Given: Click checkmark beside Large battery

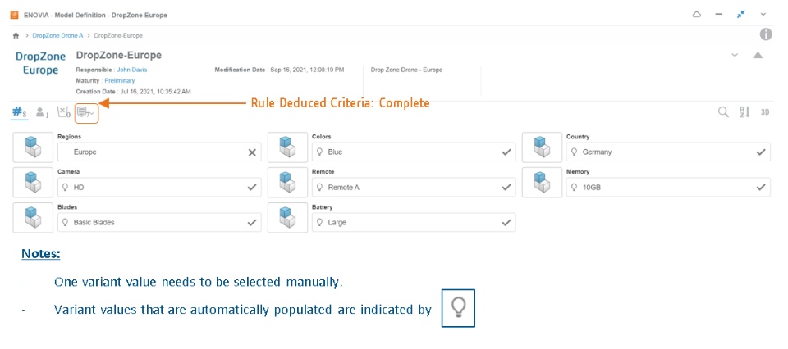Looking at the screenshot, I should [x=506, y=222].
